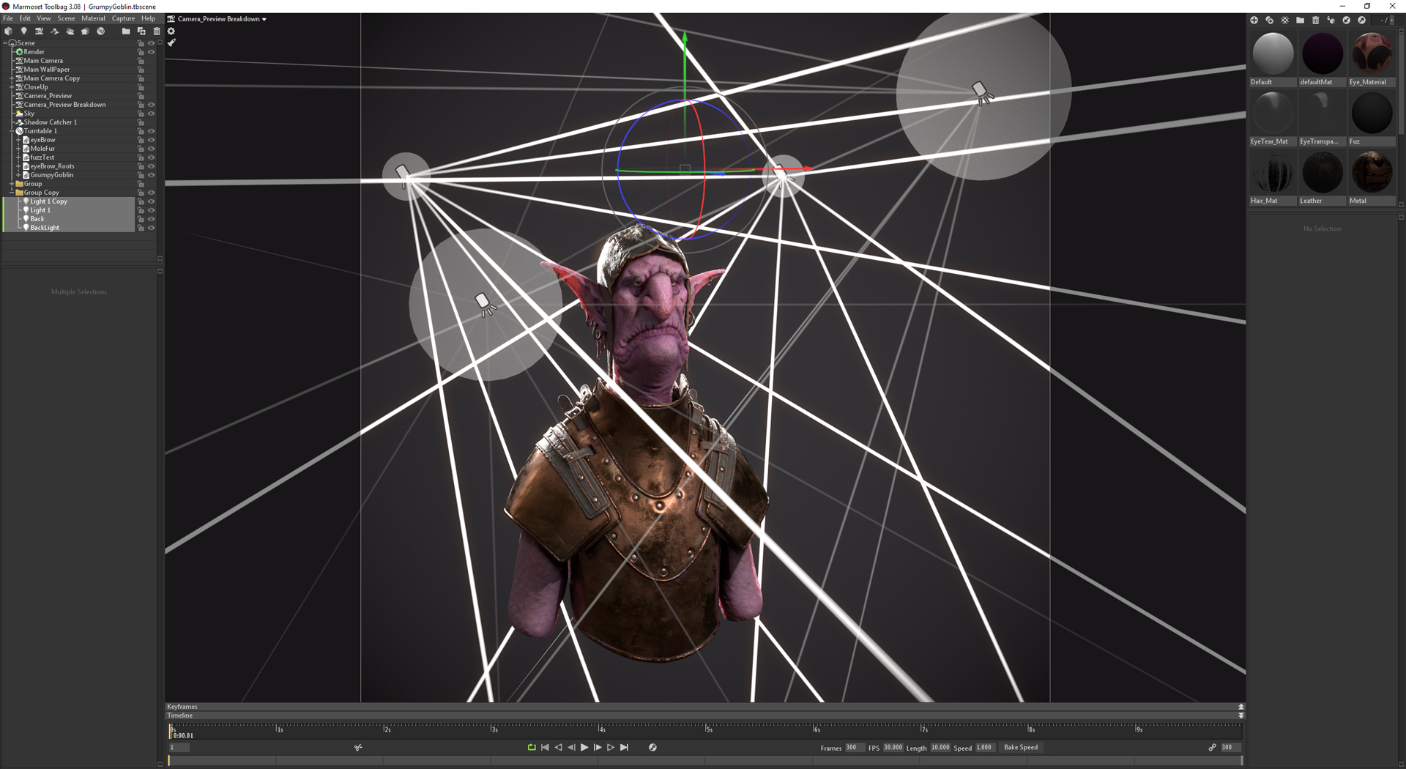Delete material trash icon
Screen dimensions: 1406x769
click(1315, 21)
